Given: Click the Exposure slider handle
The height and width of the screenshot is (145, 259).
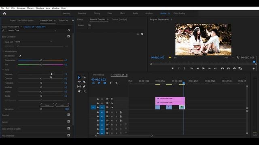Looking at the screenshot, I should (51, 74).
